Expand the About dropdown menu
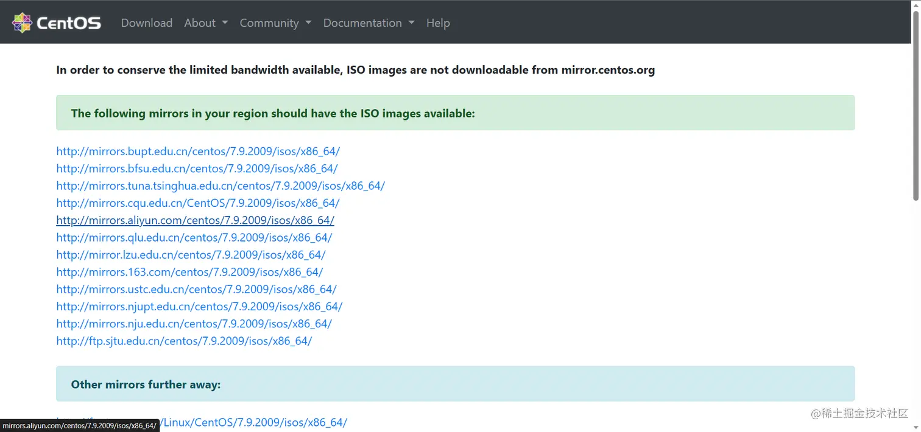This screenshot has width=921, height=432. tap(206, 23)
